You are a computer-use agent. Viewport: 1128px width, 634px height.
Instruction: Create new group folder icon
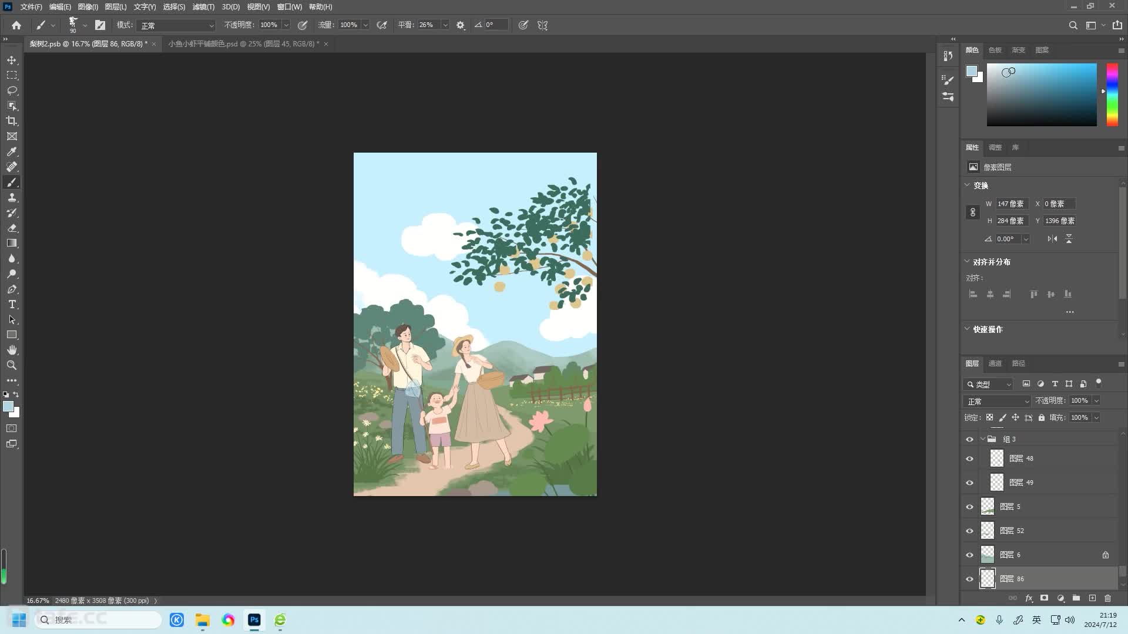[x=1076, y=598]
